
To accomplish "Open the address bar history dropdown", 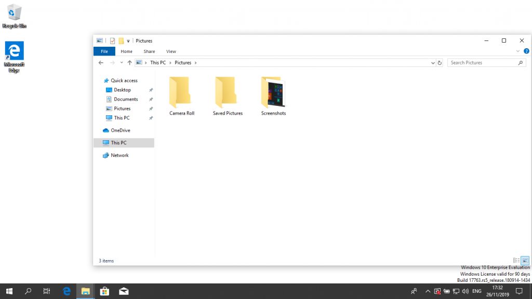I will pyautogui.click(x=433, y=63).
